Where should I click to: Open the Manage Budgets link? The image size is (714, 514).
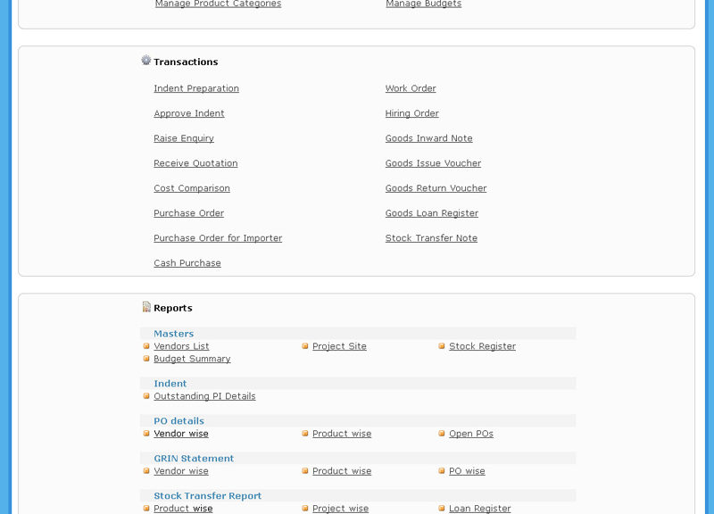pyautogui.click(x=423, y=4)
